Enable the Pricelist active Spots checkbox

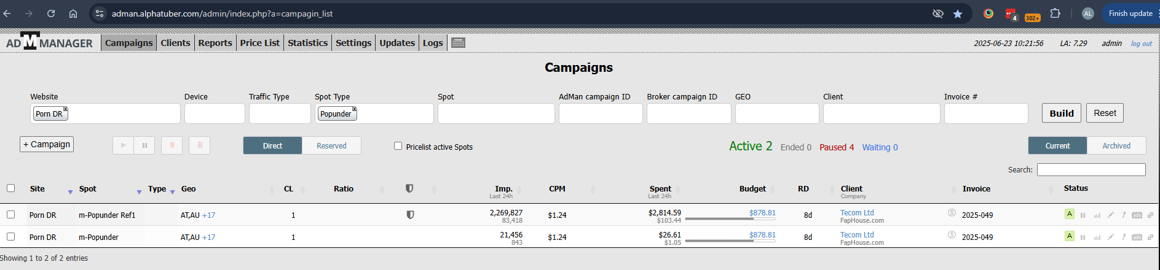(x=398, y=146)
